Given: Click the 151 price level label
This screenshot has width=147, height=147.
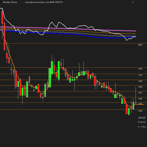Looking at the screenshot, I should (x=140, y=93).
